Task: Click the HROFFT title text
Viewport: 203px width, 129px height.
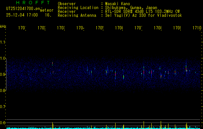Action: [x=33, y=3]
